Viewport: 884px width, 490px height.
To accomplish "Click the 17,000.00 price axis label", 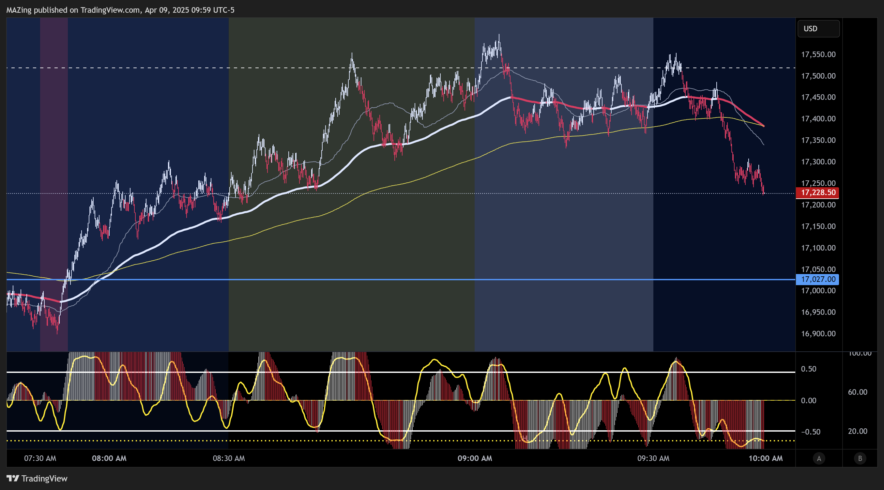I will point(818,291).
